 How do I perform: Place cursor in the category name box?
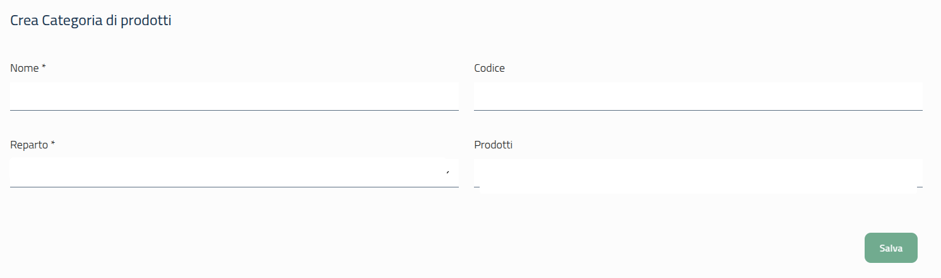point(234,96)
